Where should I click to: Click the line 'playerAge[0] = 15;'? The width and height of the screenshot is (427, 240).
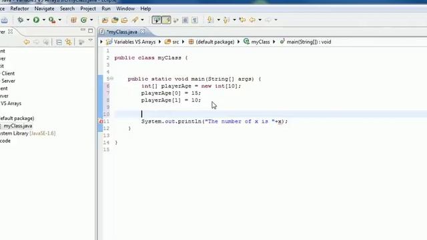pyautogui.click(x=171, y=93)
